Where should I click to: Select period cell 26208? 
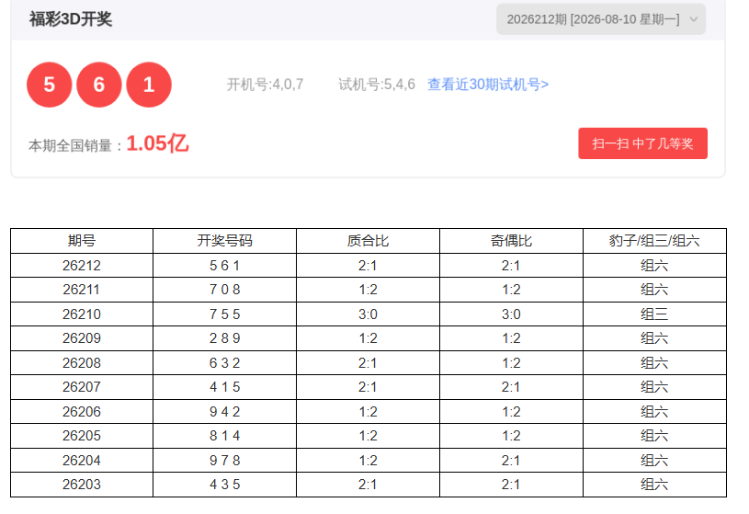point(82,363)
